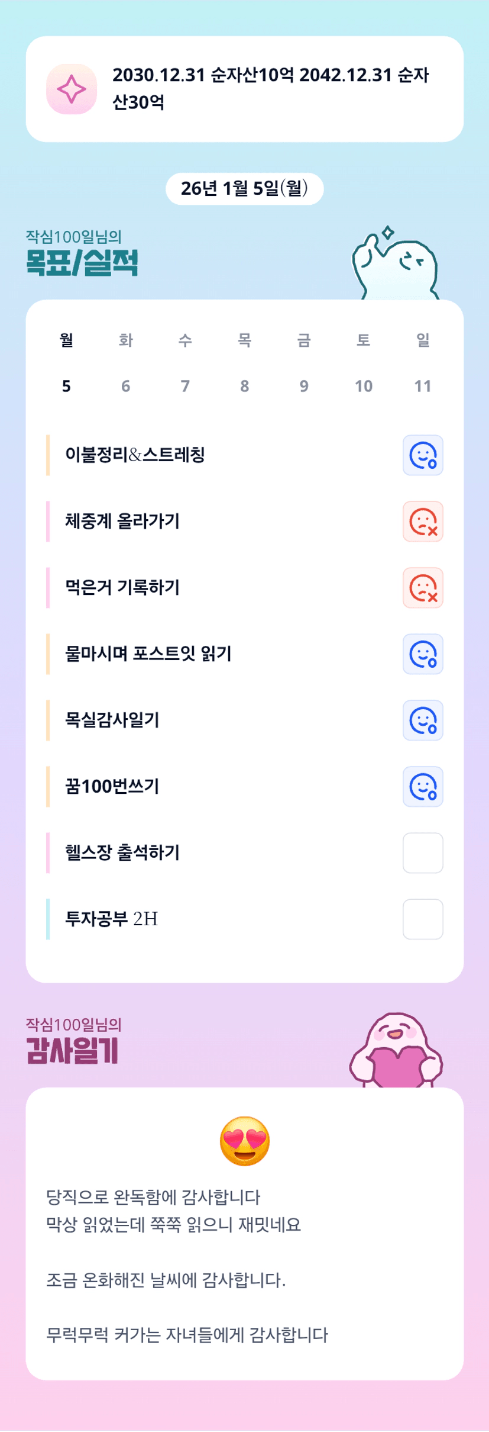The height and width of the screenshot is (1432, 489).
Task: Check the empty box for 헬스장 출석하기
Action: pyautogui.click(x=423, y=853)
